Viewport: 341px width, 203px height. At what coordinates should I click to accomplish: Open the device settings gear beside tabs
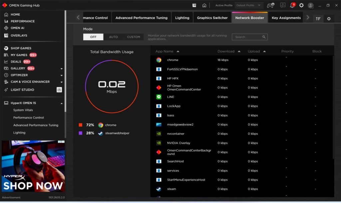tap(329, 19)
